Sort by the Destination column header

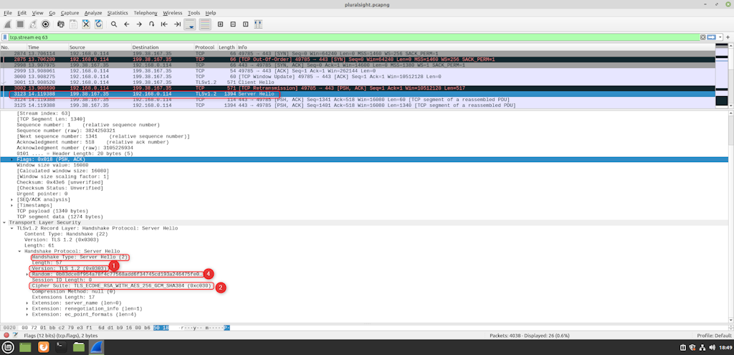pos(163,47)
